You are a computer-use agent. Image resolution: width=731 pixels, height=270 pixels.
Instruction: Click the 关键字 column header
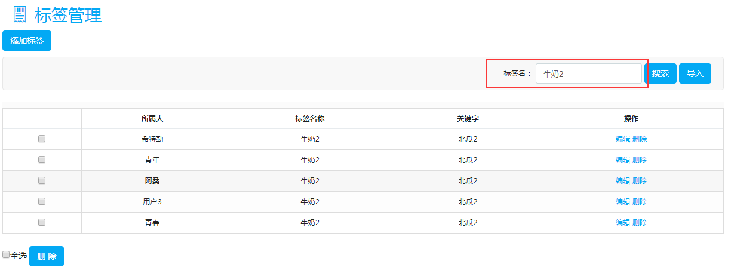tap(468, 119)
